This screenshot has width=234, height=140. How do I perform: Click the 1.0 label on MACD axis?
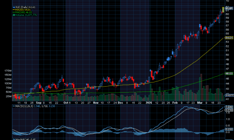point(228,119)
